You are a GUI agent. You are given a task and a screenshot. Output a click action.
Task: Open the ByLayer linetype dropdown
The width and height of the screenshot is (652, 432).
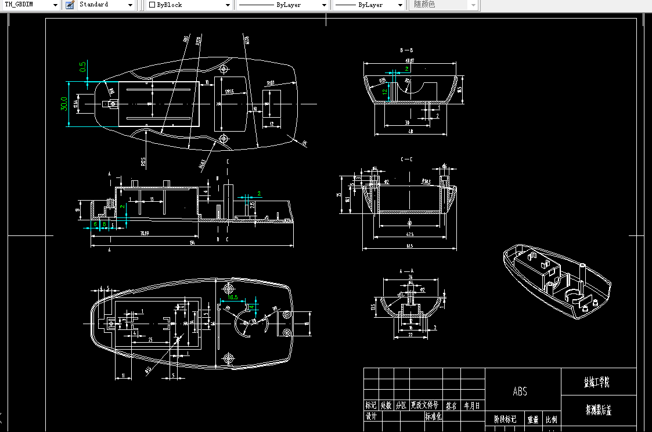[x=323, y=5]
